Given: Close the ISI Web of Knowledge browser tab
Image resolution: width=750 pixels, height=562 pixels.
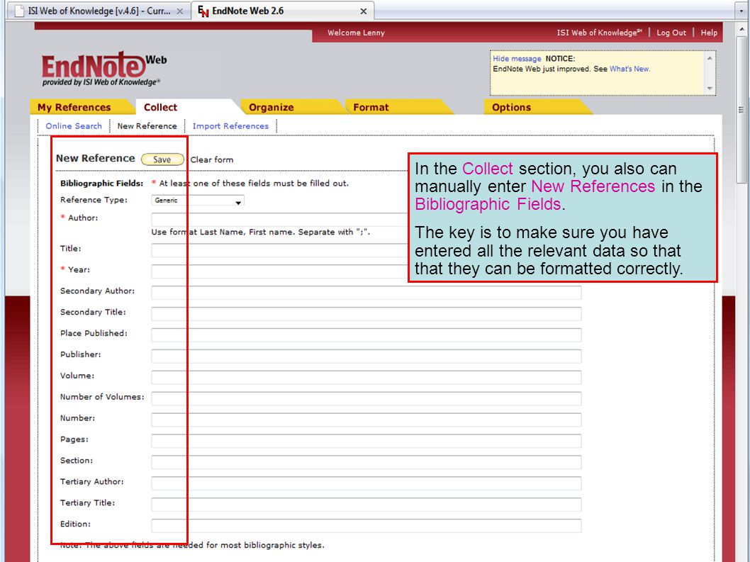Looking at the screenshot, I should [180, 11].
